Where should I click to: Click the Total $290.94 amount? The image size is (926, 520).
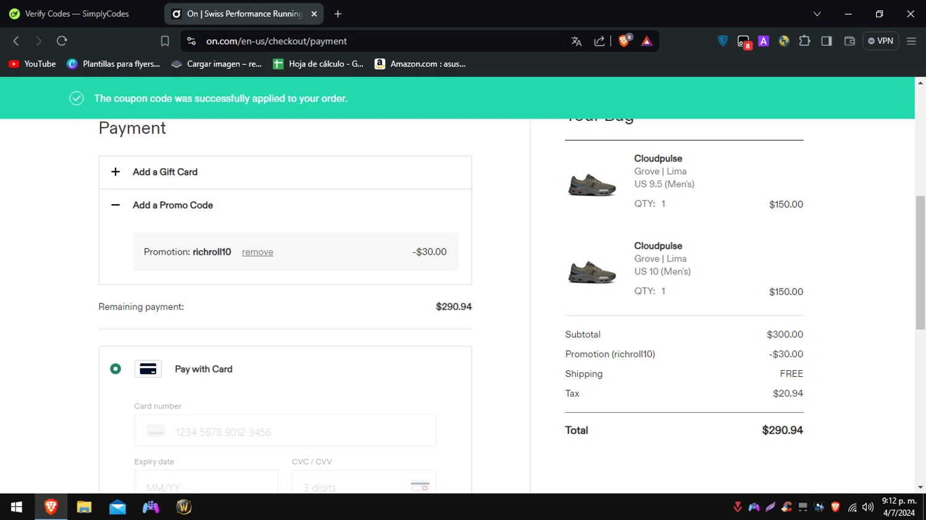[782, 431]
